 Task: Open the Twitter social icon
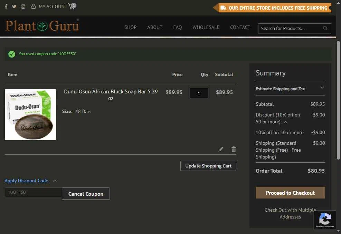[14, 7]
